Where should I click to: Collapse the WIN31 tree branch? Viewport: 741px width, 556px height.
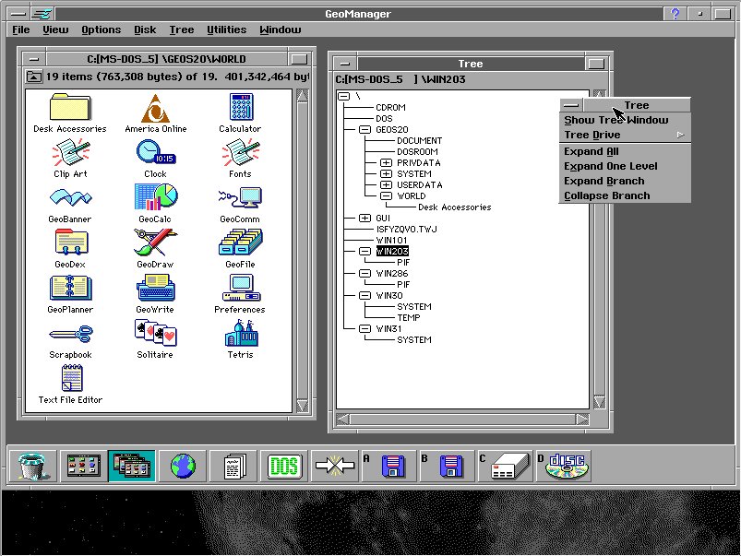[x=365, y=329]
